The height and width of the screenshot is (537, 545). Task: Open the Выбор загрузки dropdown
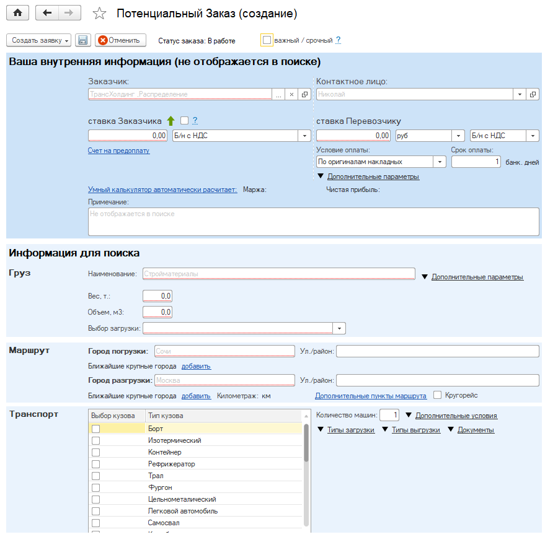click(339, 328)
